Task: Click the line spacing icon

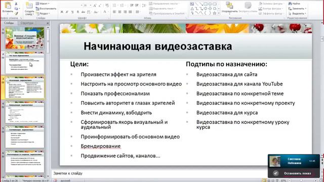Action: point(144,6)
